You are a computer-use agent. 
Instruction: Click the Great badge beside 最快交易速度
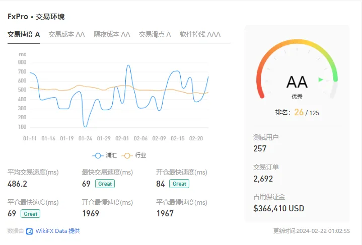(x=105, y=184)
